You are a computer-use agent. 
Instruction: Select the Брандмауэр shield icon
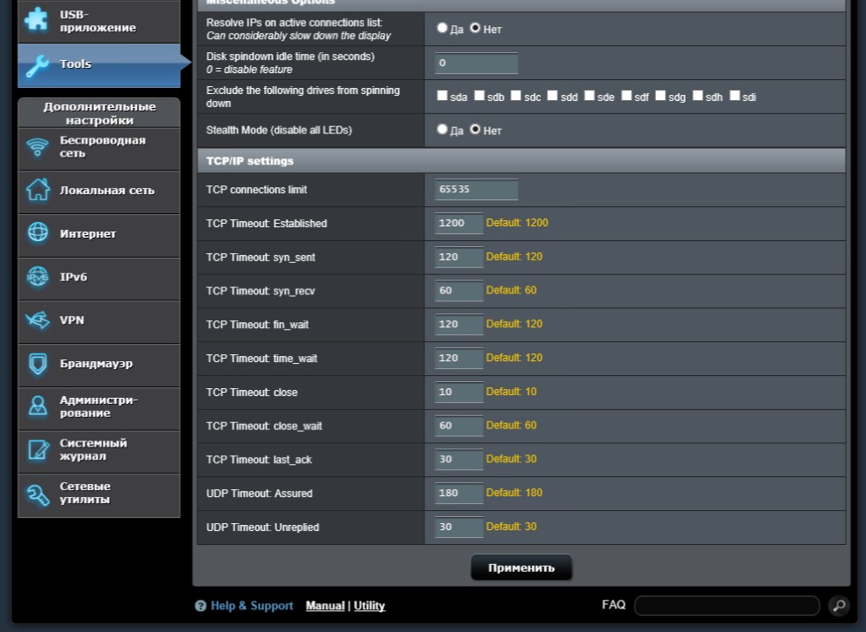(37, 364)
